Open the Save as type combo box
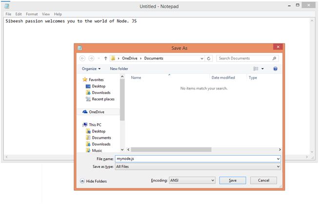319x205 pixels. coord(198,167)
